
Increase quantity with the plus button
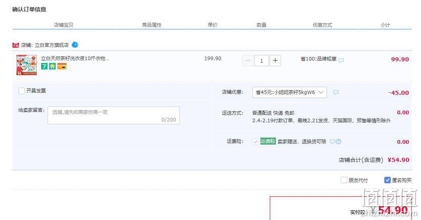[x=275, y=61]
